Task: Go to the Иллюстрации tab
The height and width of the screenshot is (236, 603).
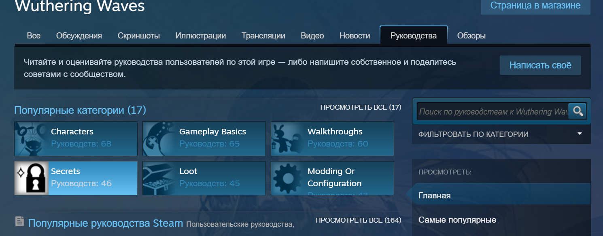Action: tap(201, 36)
